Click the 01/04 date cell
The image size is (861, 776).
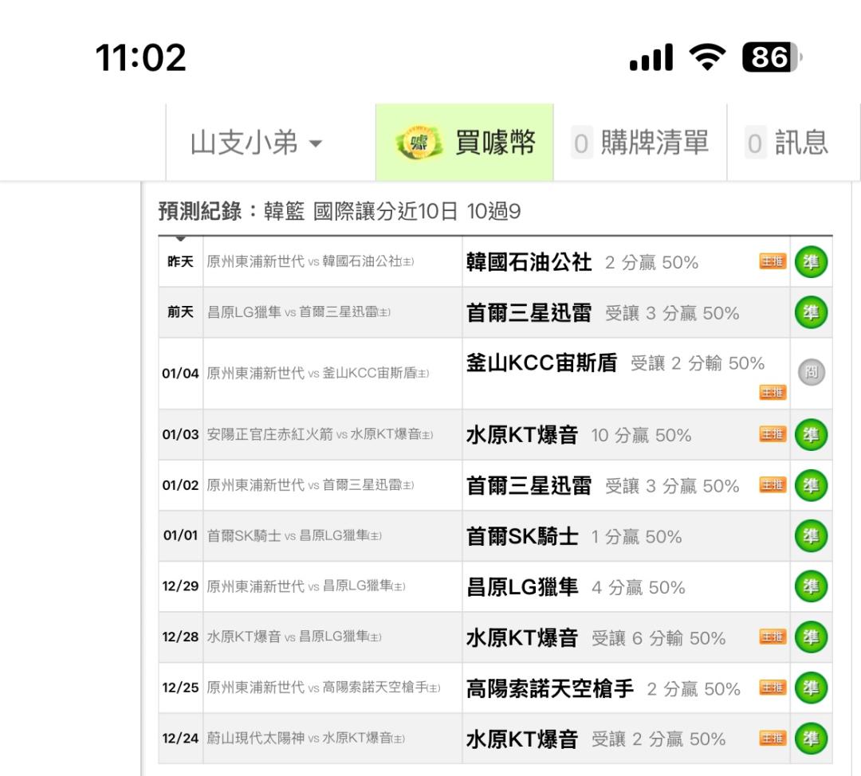(x=181, y=373)
